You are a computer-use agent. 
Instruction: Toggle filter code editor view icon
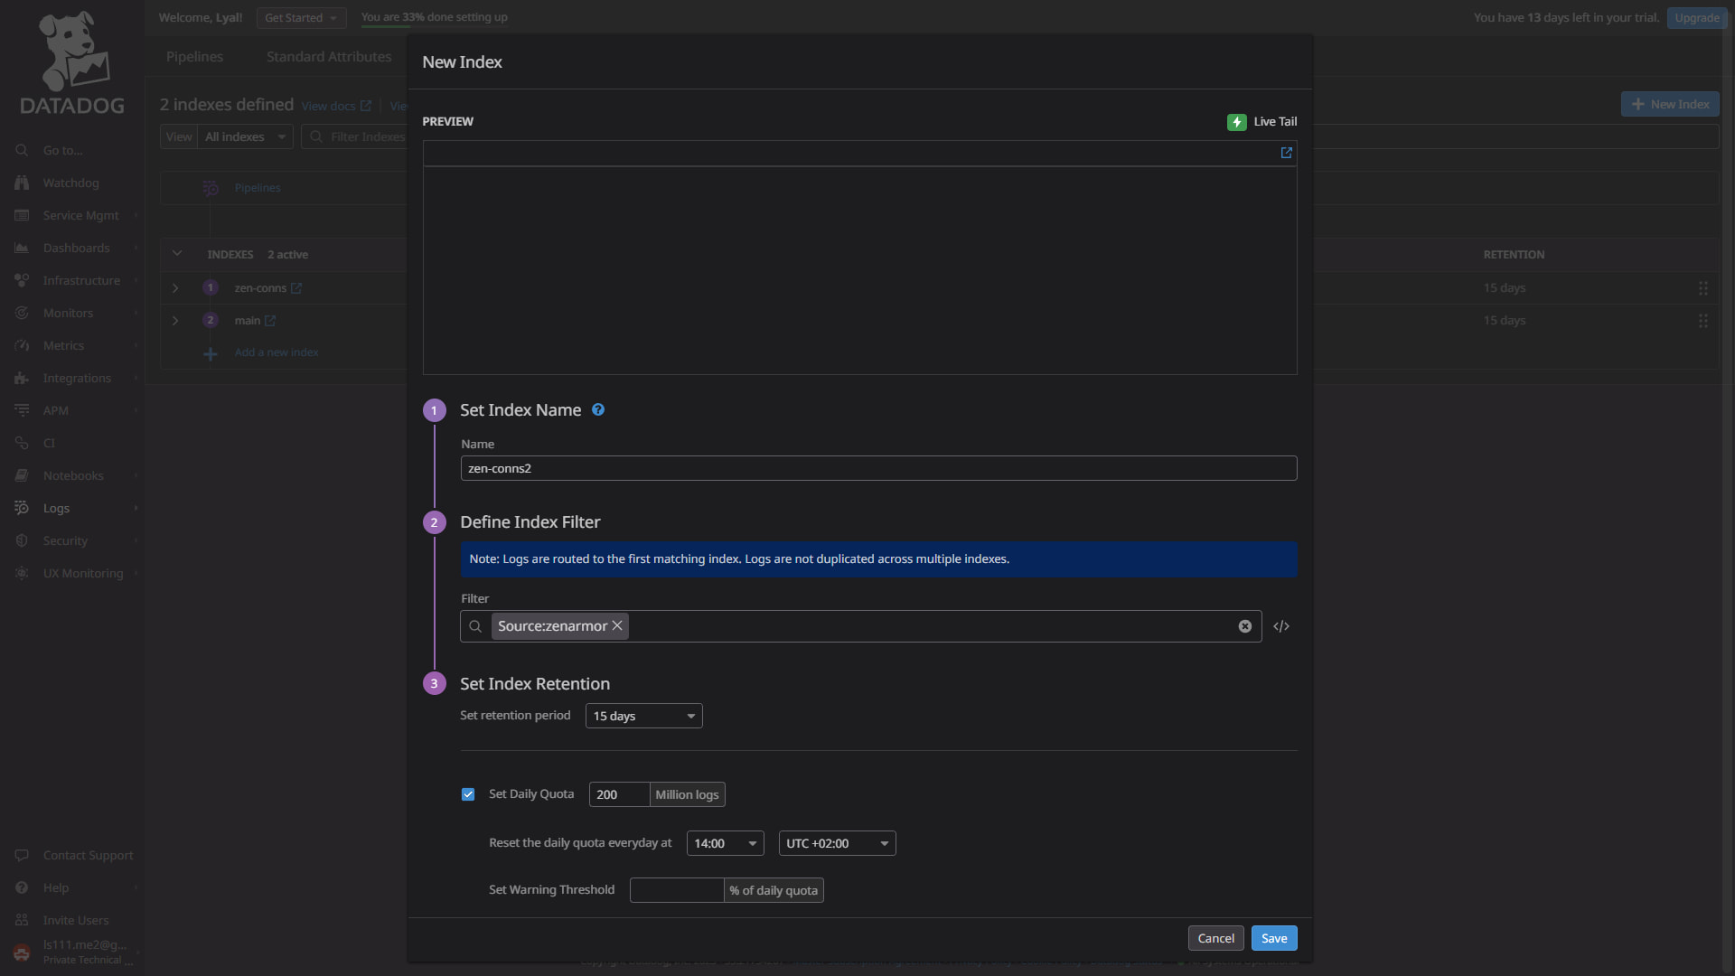click(1281, 626)
